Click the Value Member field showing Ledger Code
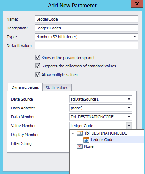This screenshot has height=174, width=145. click(x=98, y=126)
